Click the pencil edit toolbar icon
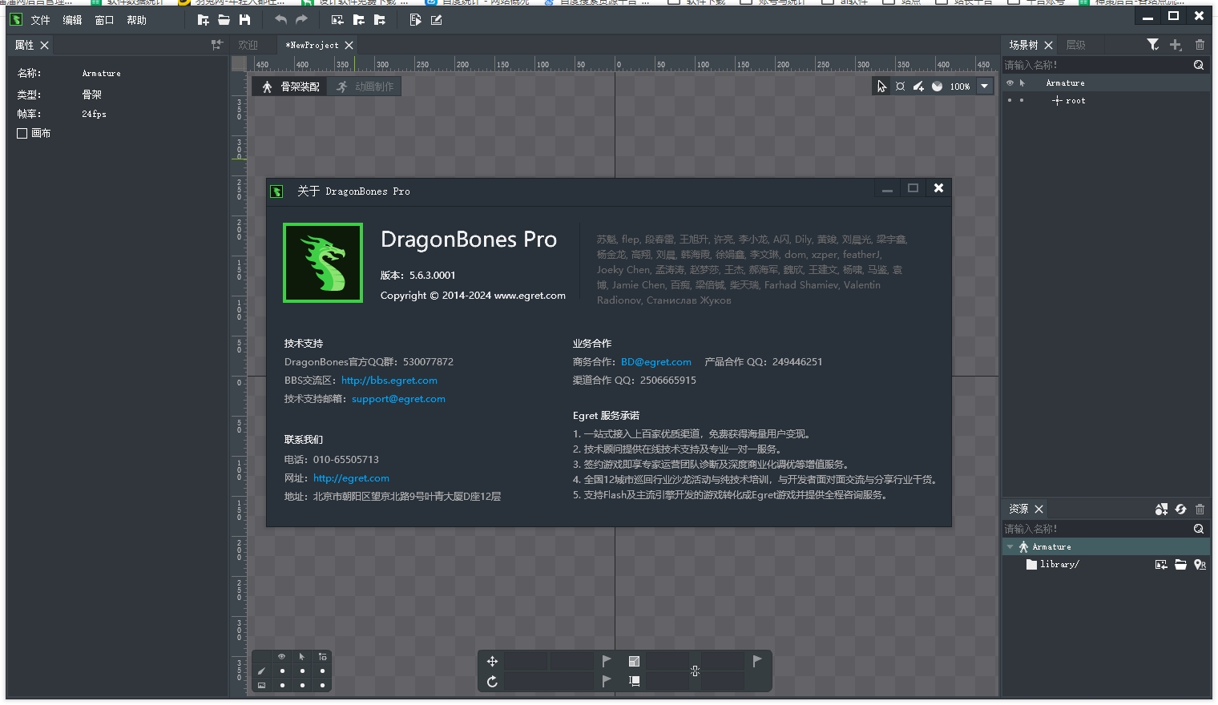 (437, 20)
